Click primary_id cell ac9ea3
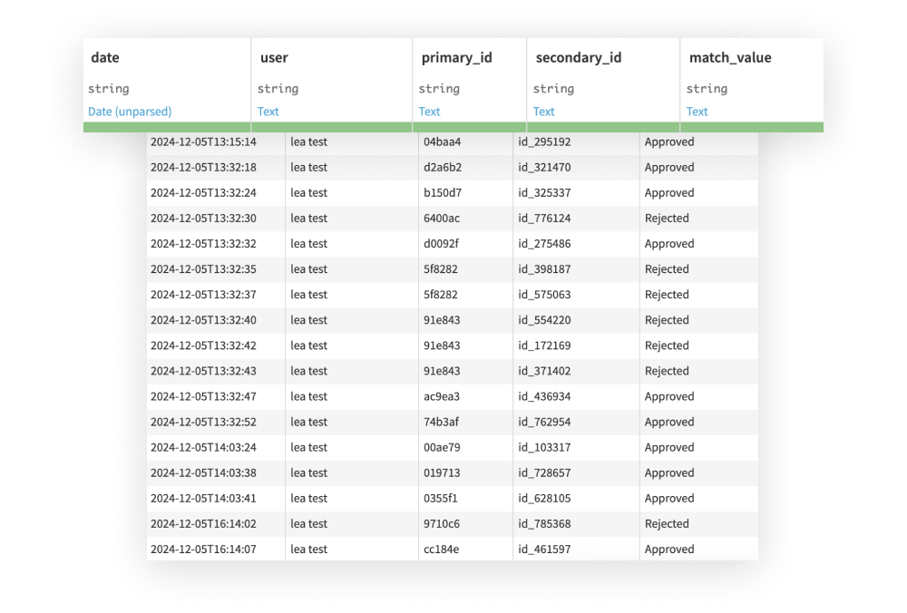Viewport: 907px width, 613px height. [442, 396]
